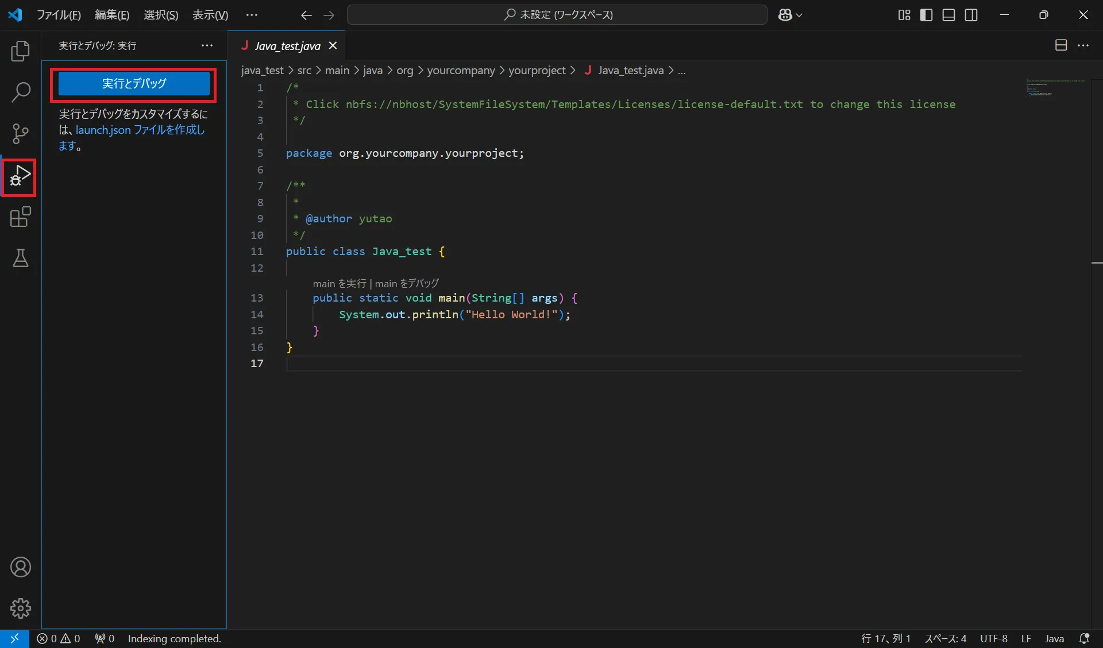Open the 選択(S) menu
Image resolution: width=1103 pixels, height=648 pixels.
[161, 15]
